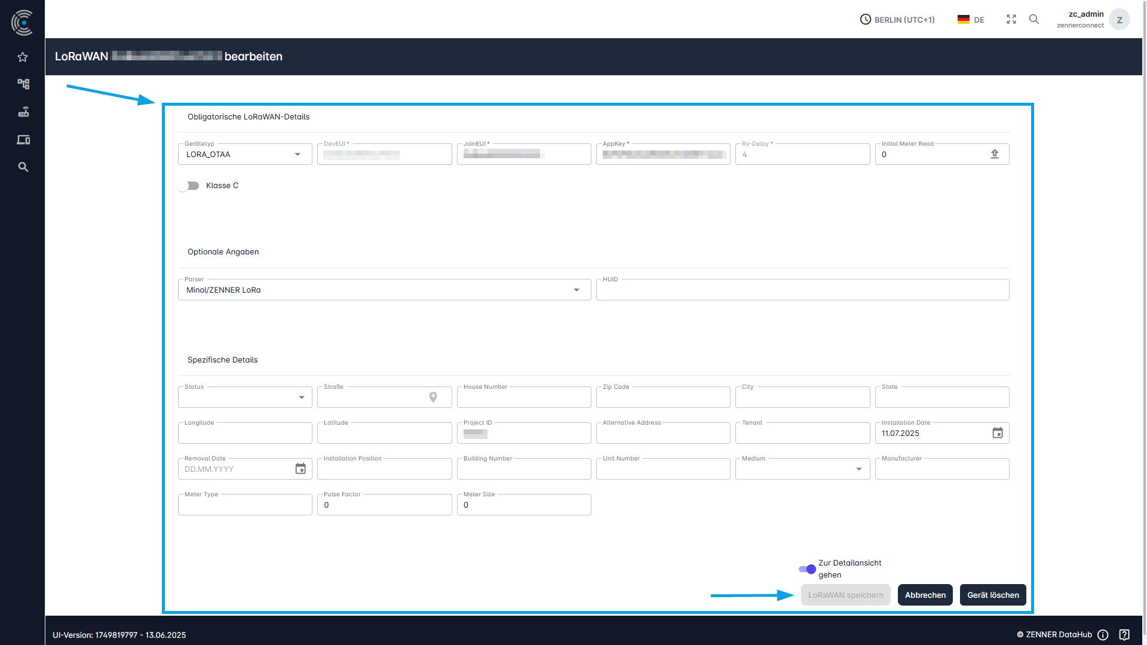Open the Installation Date calendar picker
1147x645 pixels.
point(997,433)
